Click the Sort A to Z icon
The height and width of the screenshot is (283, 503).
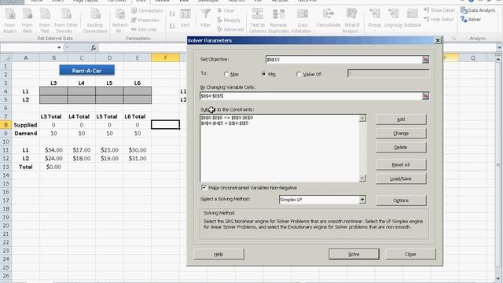[172, 13]
